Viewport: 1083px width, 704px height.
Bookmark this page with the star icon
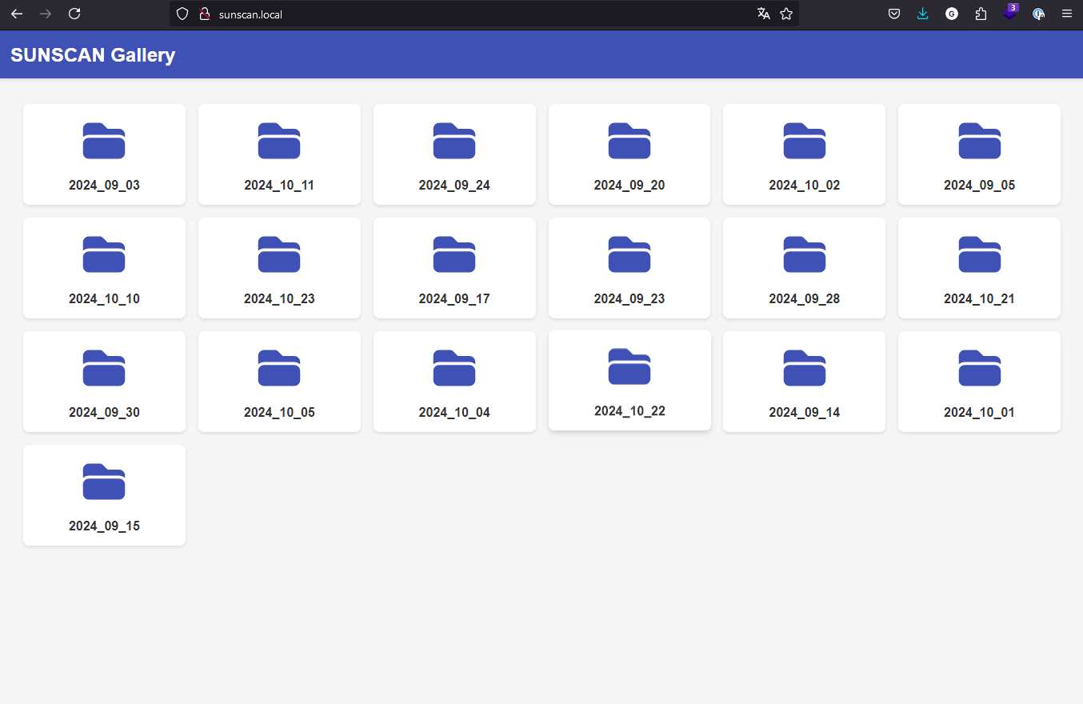[x=786, y=14]
